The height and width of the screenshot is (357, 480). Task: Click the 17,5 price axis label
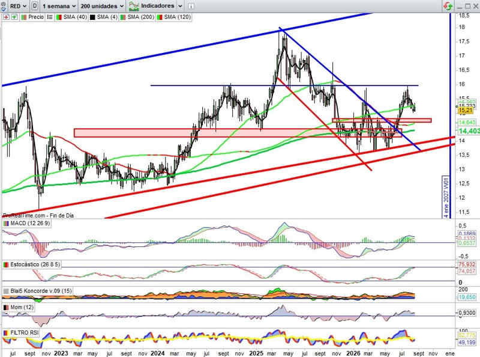point(464,41)
